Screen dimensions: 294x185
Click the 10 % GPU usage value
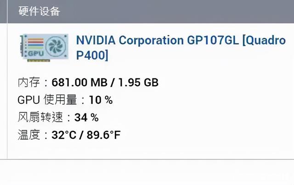point(101,100)
